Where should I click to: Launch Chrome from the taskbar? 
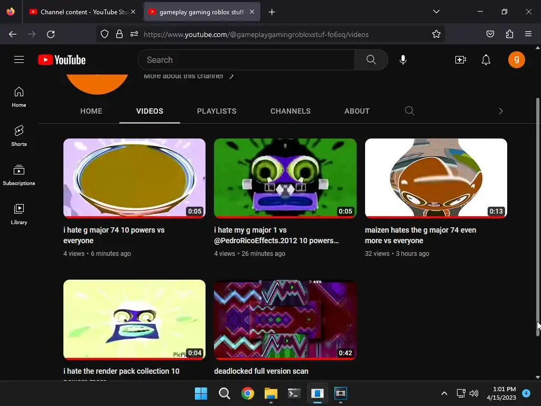pos(247,393)
